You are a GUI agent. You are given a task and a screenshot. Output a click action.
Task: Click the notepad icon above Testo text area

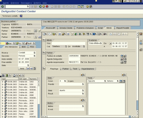pyautogui.click(x=121, y=81)
